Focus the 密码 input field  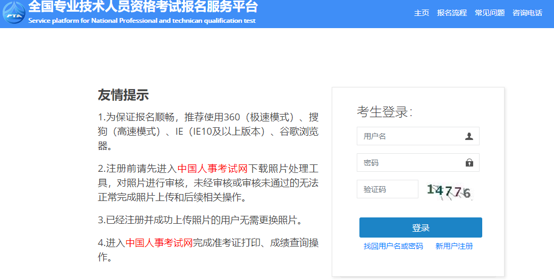click(x=409, y=163)
